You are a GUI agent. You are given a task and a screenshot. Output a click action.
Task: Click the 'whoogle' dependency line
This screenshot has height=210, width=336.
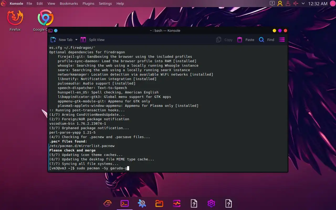pos(128,65)
